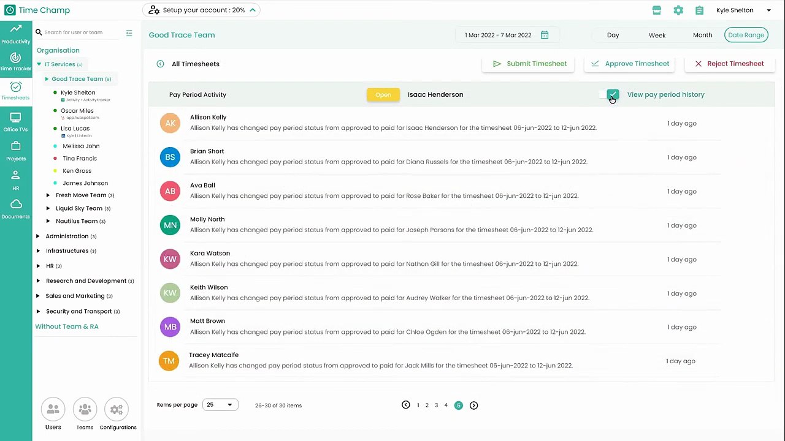Viewport: 785px width, 441px height.
Task: Expand the Sales and Marketing node
Action: 38,296
